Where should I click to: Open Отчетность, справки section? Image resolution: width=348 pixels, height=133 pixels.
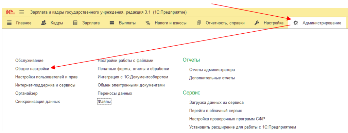point(225,23)
